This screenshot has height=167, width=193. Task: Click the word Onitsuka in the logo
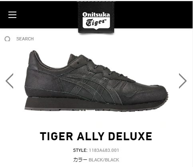(x=96, y=14)
